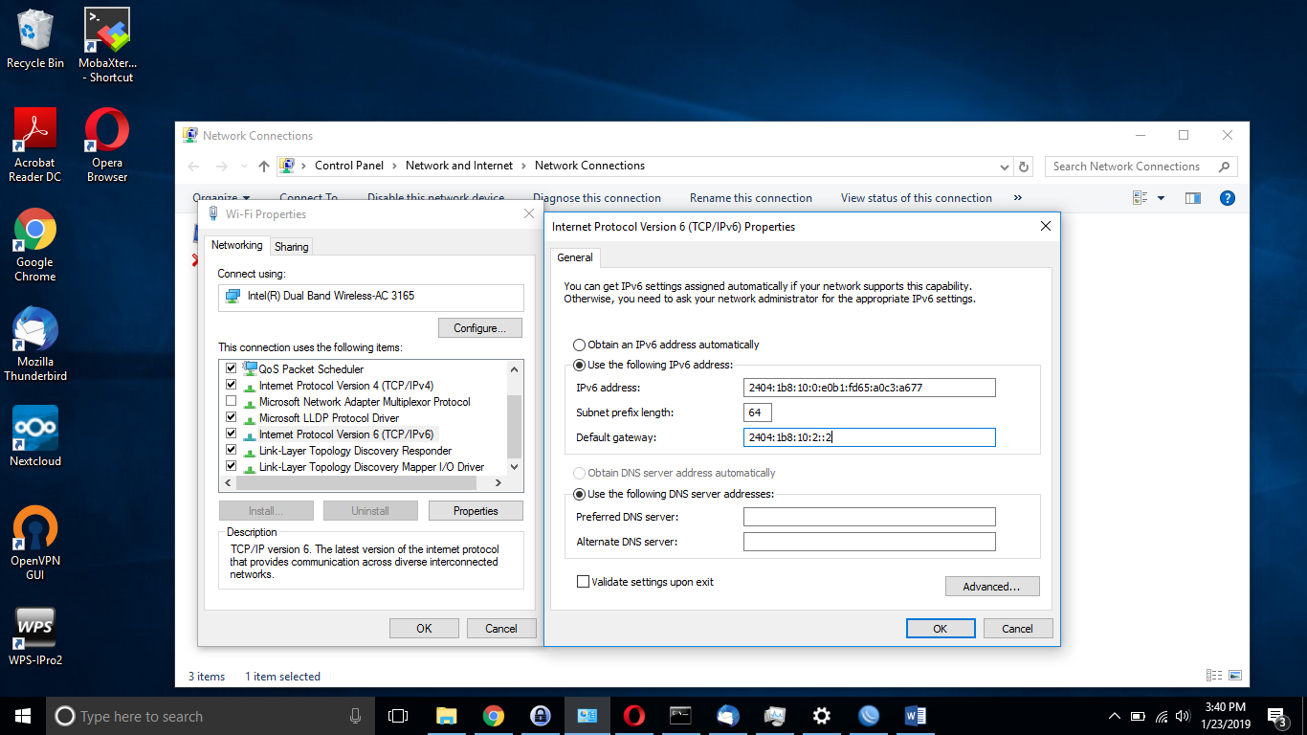Toggle the preview pane icon
The width and height of the screenshot is (1307, 735).
tap(1192, 198)
